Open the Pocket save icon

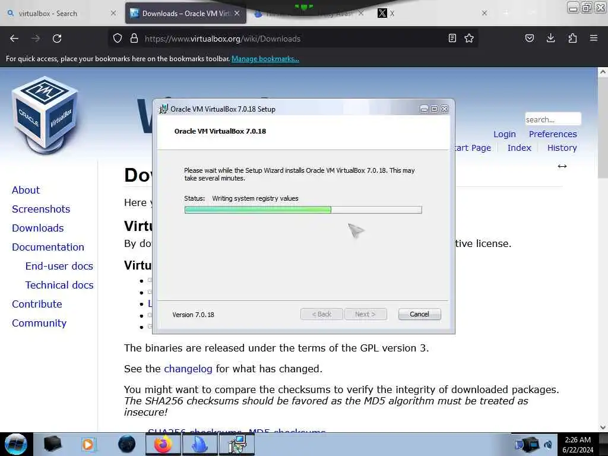pos(530,38)
